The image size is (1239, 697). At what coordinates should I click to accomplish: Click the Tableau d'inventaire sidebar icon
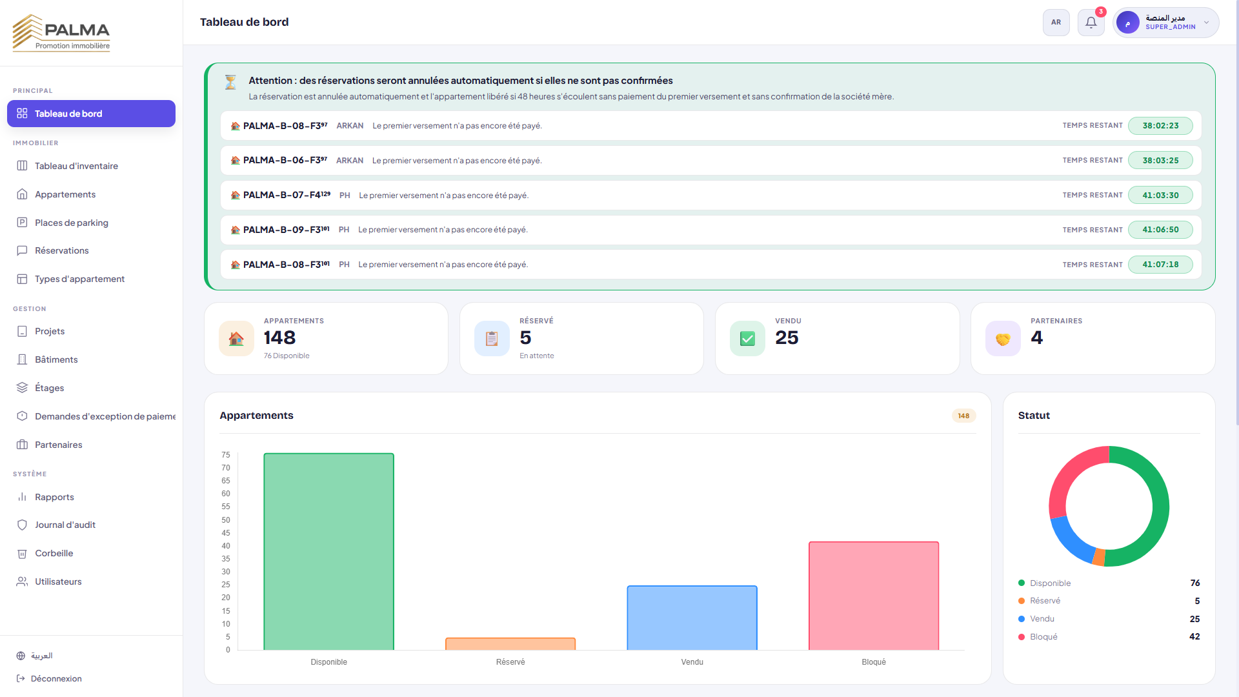pos(22,166)
